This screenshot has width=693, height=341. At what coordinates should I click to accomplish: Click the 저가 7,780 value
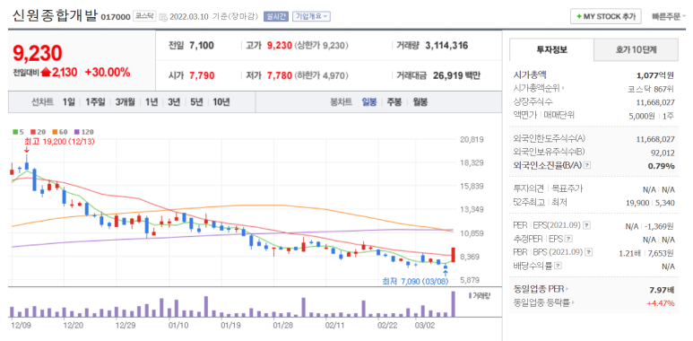280,75
